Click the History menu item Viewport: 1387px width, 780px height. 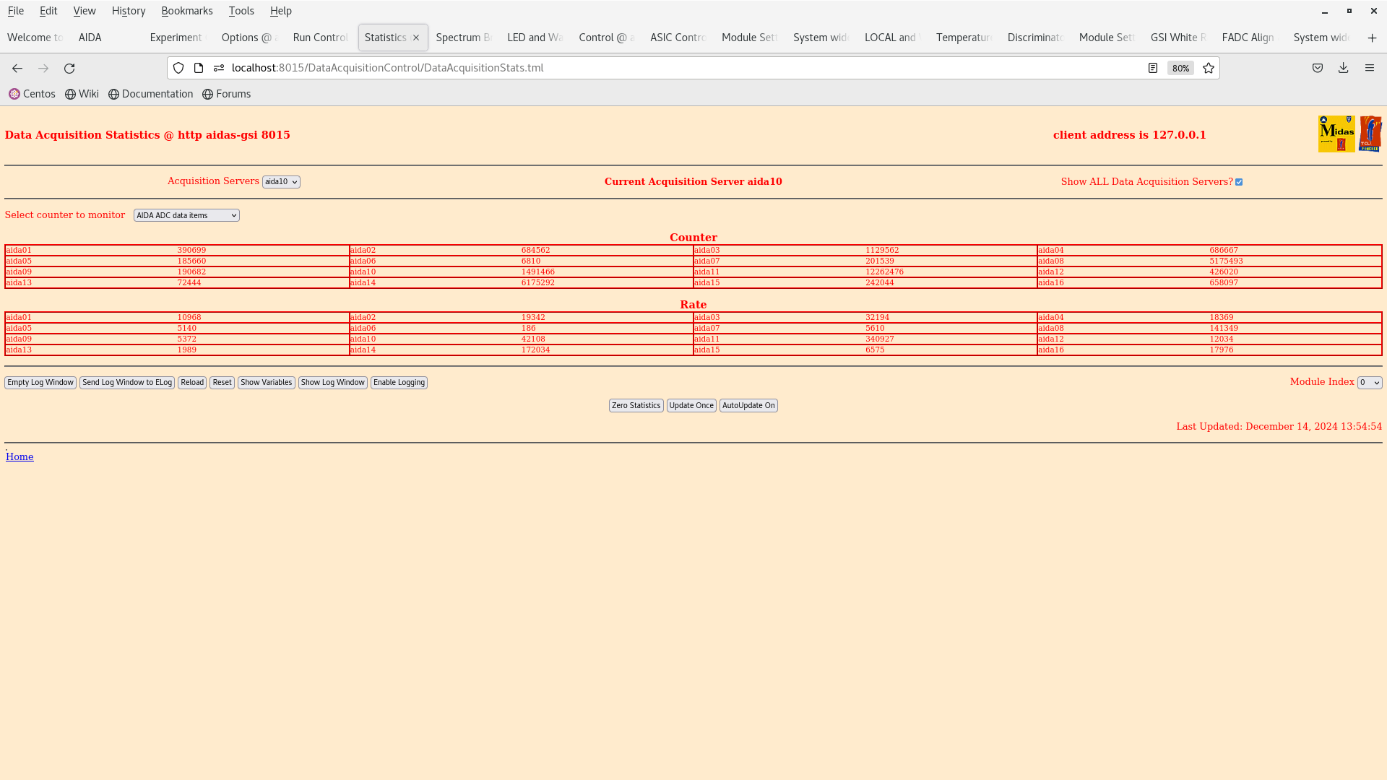coord(128,11)
